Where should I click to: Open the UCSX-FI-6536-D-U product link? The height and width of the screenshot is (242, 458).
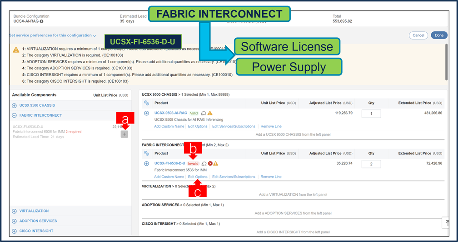[x=170, y=163]
